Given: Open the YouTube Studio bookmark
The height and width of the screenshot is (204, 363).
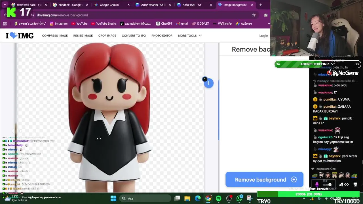Looking at the screenshot, I should click(104, 24).
